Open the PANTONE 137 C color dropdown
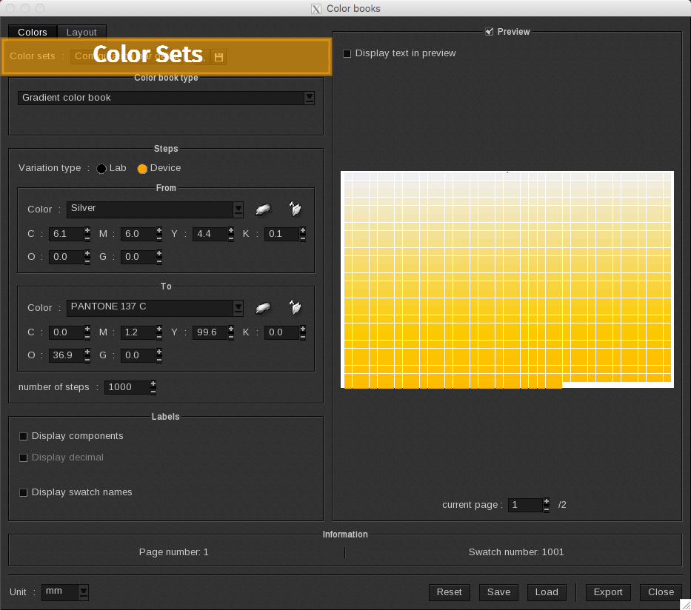Viewport: 691px width, 610px height. 238,308
